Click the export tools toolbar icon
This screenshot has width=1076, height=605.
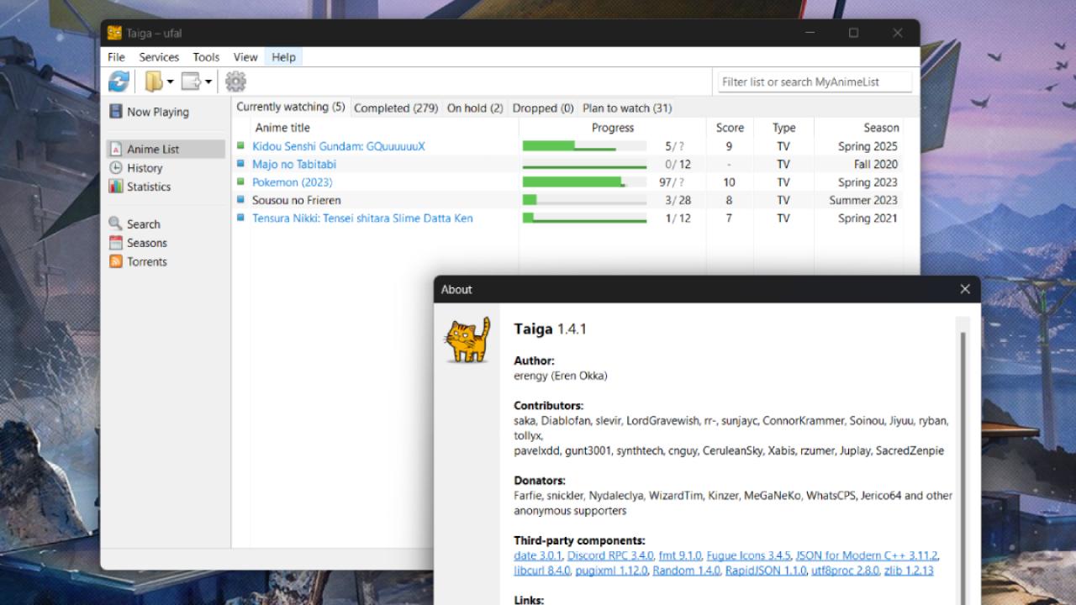191,82
